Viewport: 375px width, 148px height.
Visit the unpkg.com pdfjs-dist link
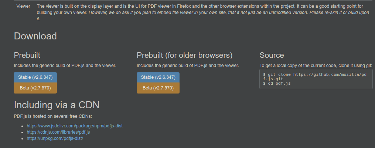(x=55, y=138)
